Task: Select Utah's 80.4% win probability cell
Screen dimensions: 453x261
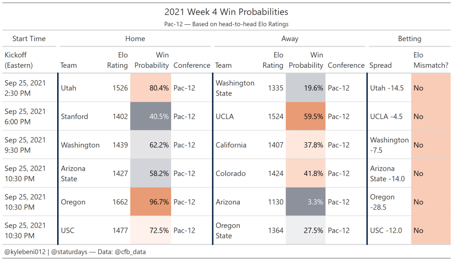Action: [x=151, y=88]
